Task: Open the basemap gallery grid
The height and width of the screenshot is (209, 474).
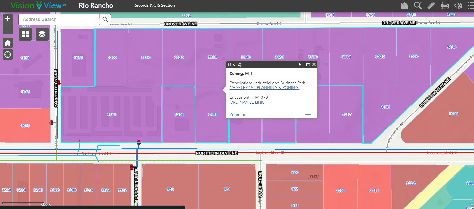Action: coord(25,34)
